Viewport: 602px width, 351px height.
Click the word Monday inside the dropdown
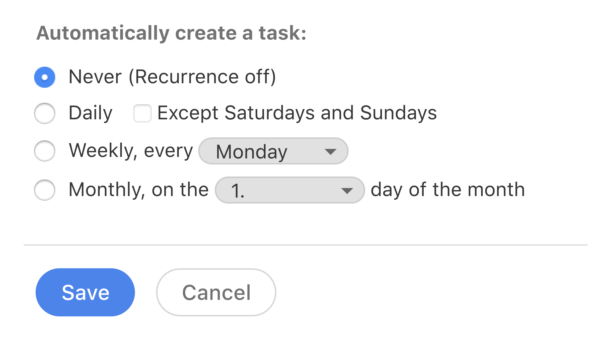(251, 152)
